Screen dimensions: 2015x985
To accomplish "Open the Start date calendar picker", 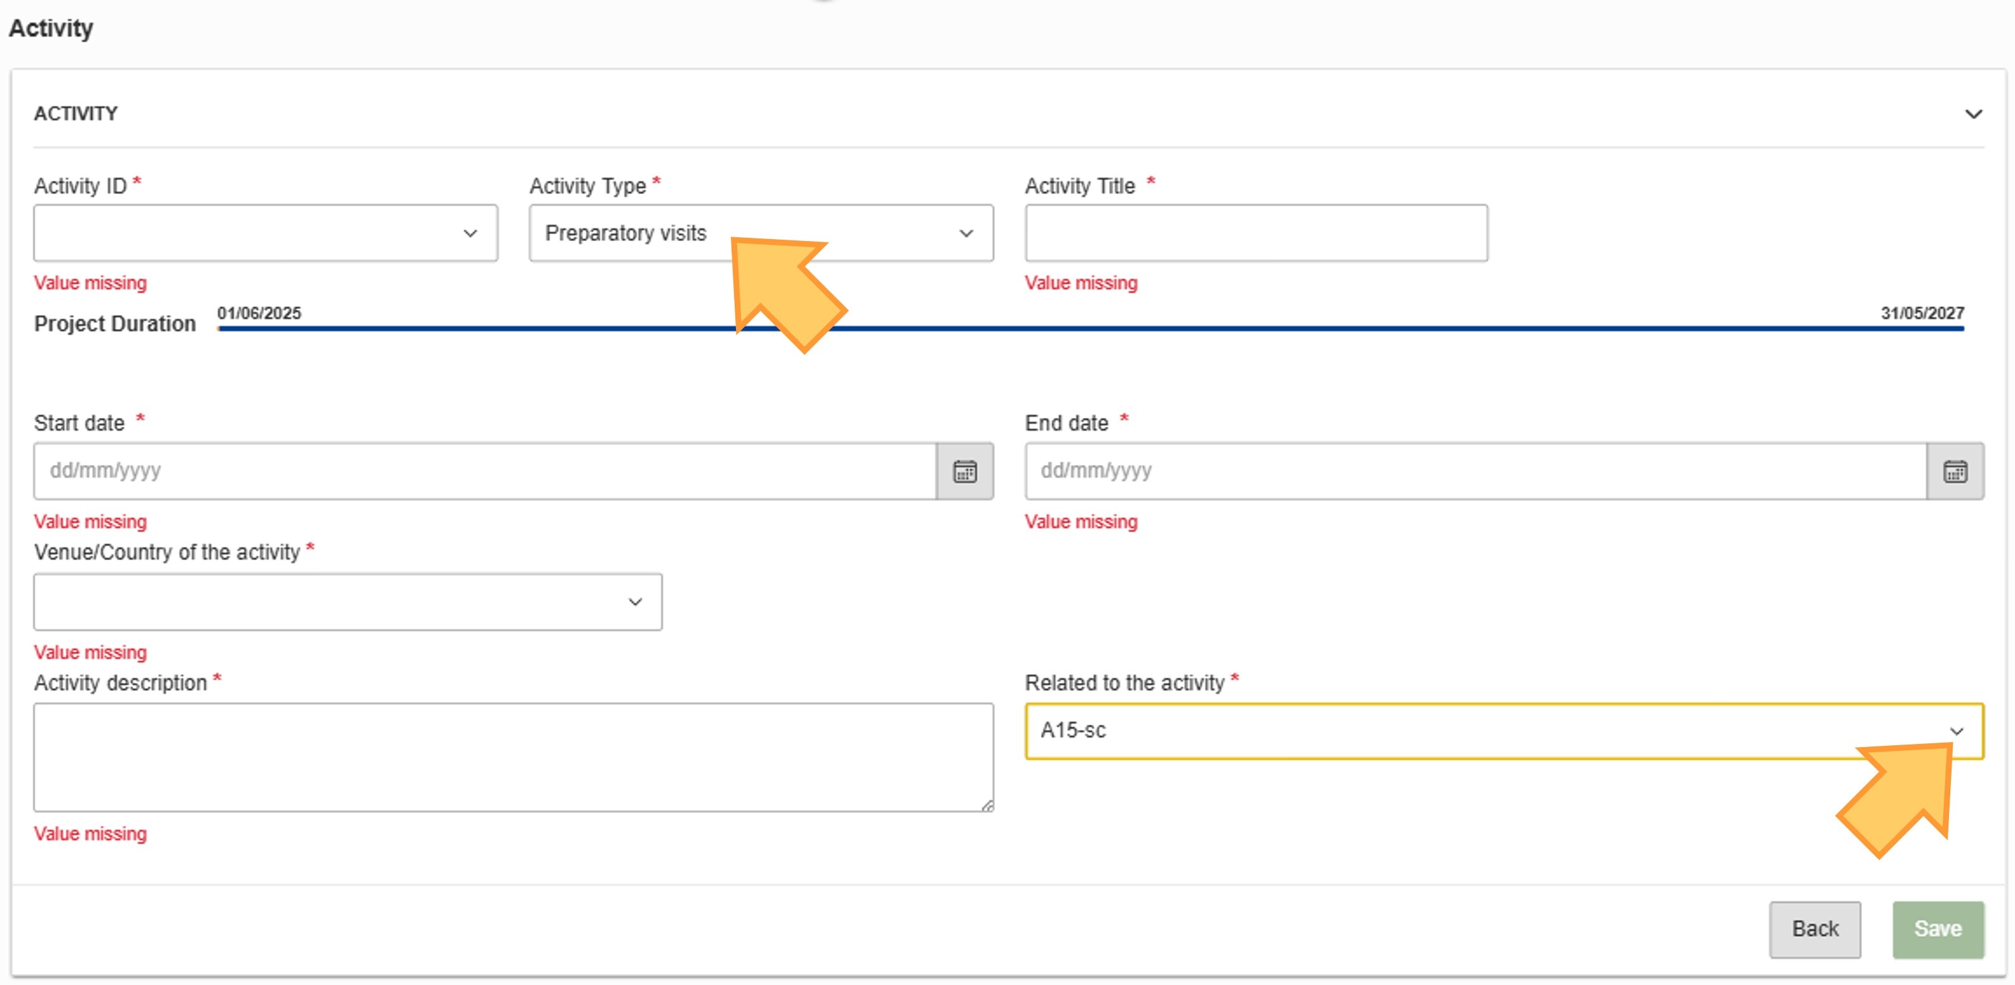I will point(964,471).
